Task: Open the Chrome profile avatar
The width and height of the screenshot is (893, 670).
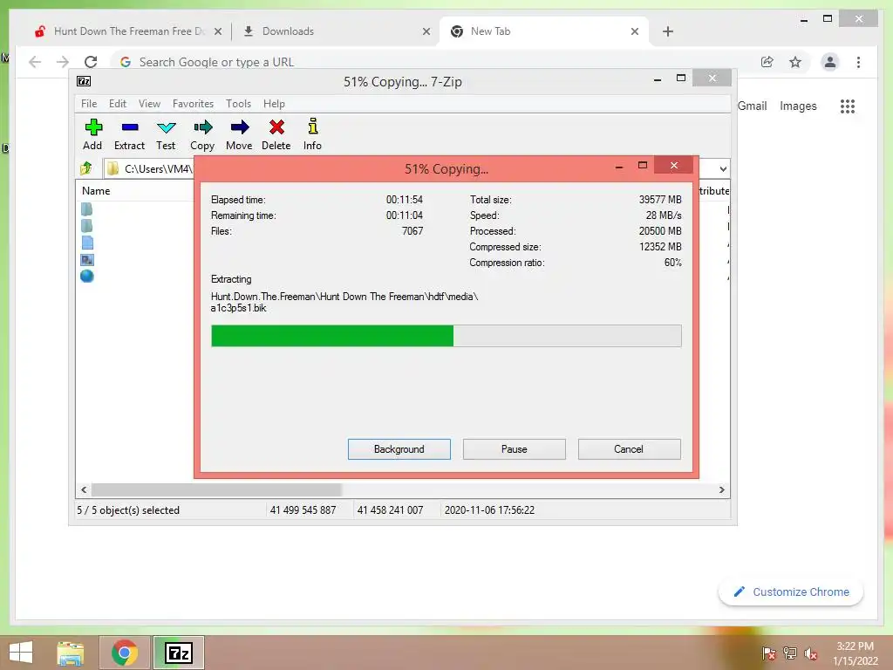Action: pos(830,62)
